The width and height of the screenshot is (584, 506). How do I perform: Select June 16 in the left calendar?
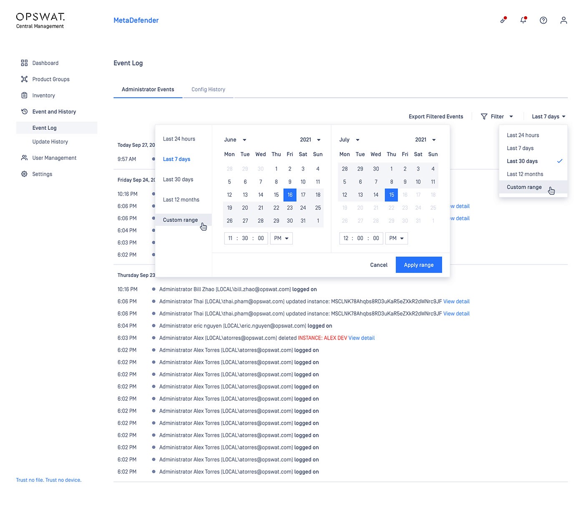point(290,195)
